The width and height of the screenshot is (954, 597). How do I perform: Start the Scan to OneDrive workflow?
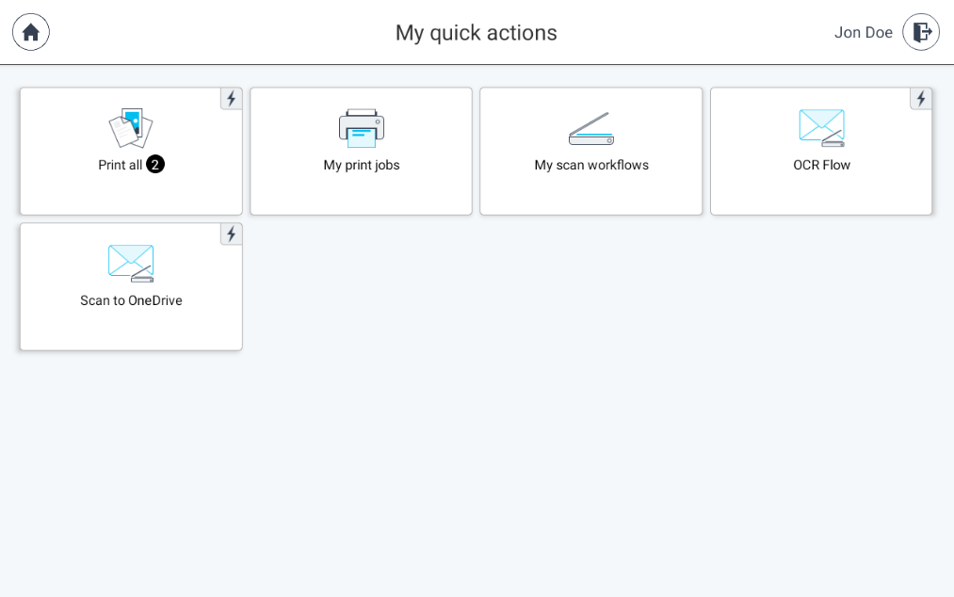(131, 286)
